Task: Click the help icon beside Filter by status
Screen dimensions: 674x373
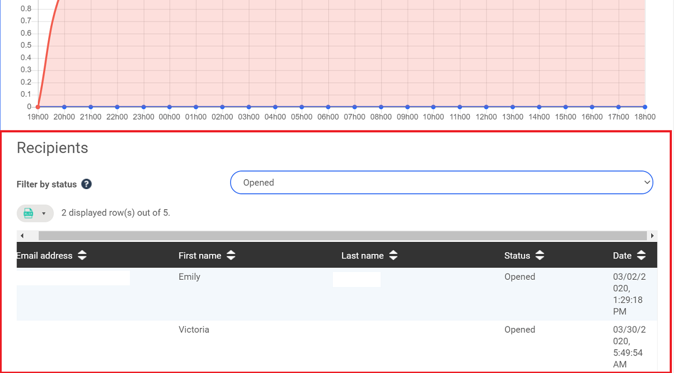Action: pos(87,184)
